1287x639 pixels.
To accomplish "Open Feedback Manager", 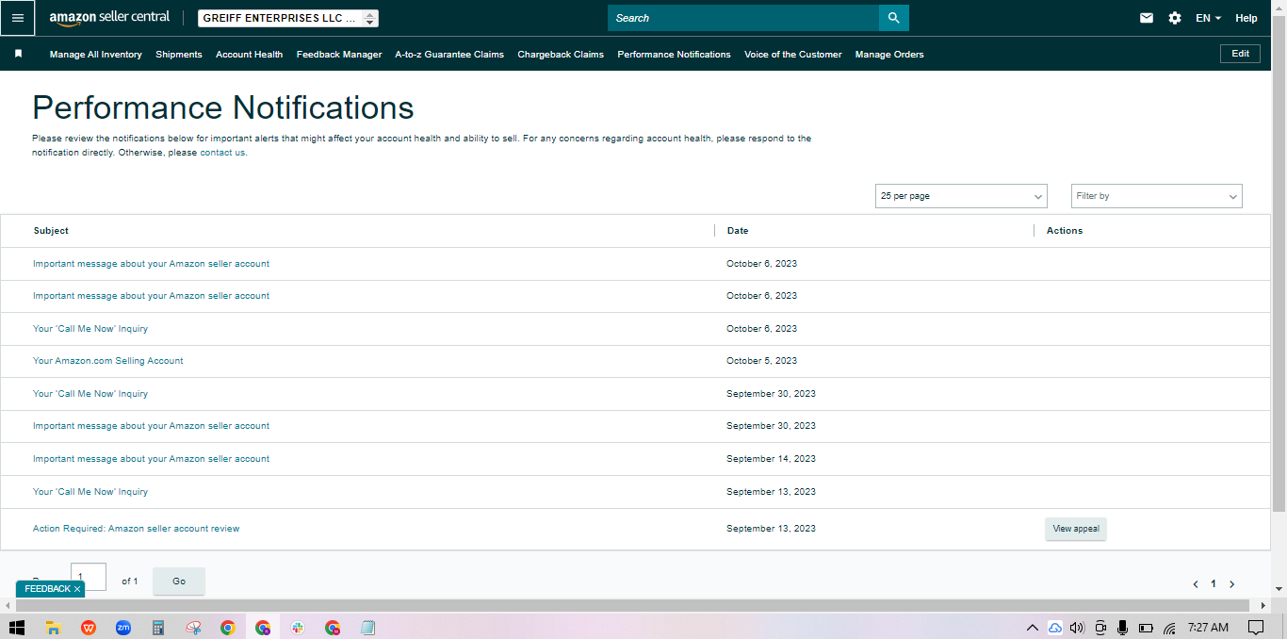I will (x=339, y=55).
